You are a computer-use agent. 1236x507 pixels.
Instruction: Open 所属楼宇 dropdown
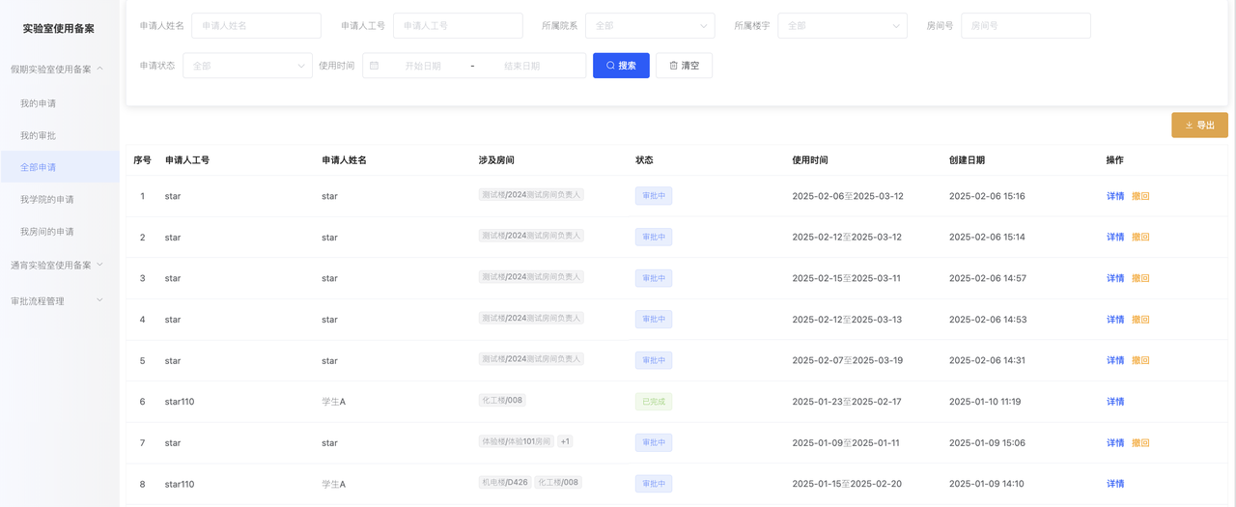coord(842,26)
